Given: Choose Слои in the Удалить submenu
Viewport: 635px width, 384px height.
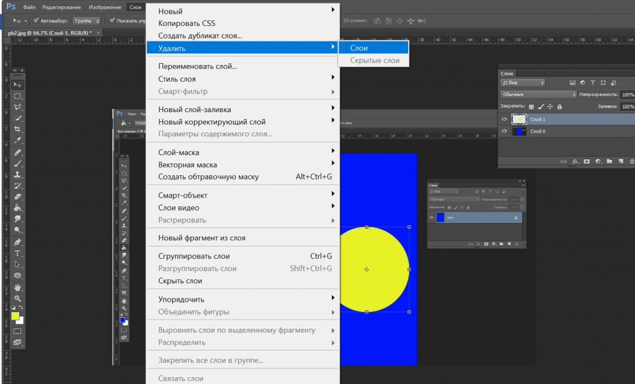Looking at the screenshot, I should pos(359,48).
